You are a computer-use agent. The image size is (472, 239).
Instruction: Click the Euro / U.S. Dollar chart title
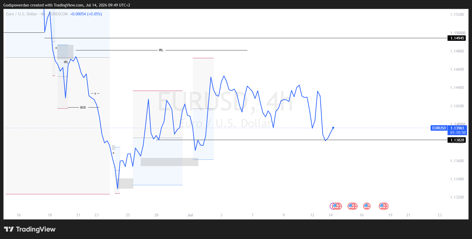pyautogui.click(x=21, y=14)
